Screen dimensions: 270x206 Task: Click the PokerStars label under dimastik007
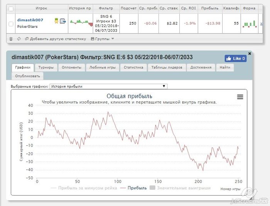tap(27, 27)
